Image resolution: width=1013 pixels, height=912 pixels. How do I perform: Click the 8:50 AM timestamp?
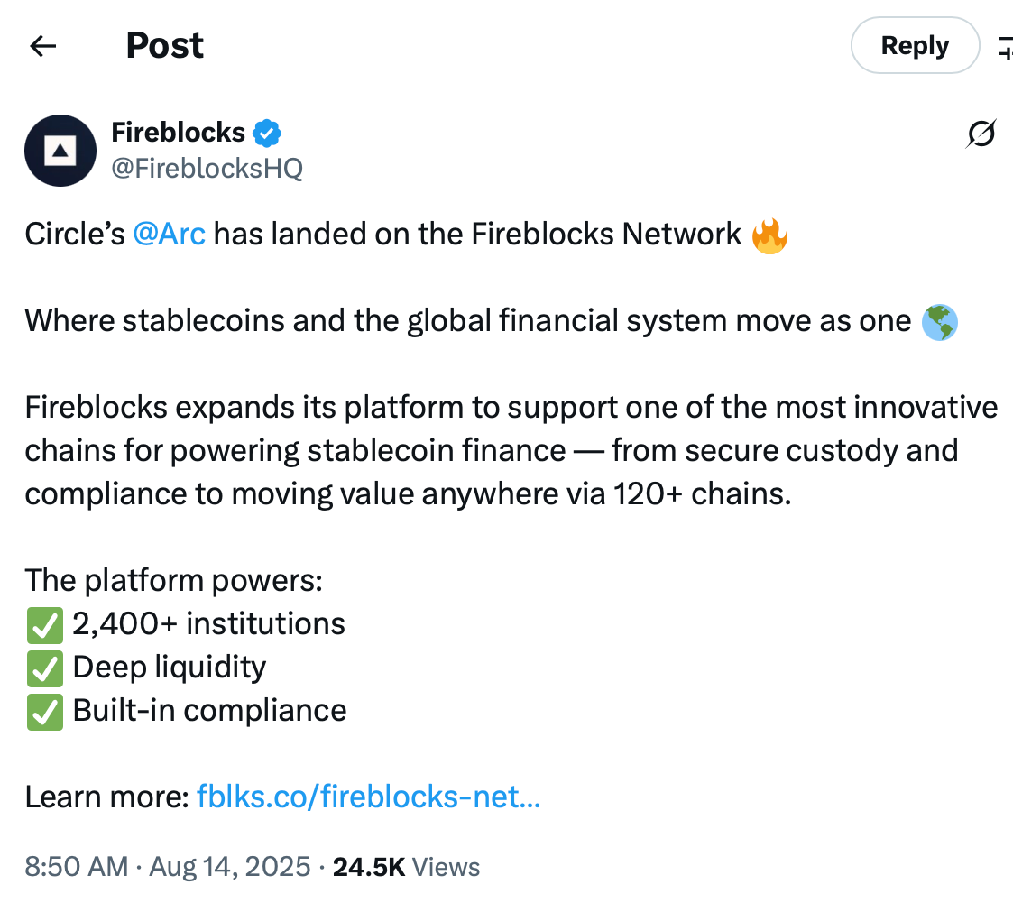[76, 868]
